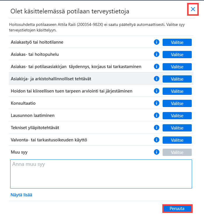Open info for potilasasiakirjan täydennys row

pyautogui.click(x=156, y=67)
